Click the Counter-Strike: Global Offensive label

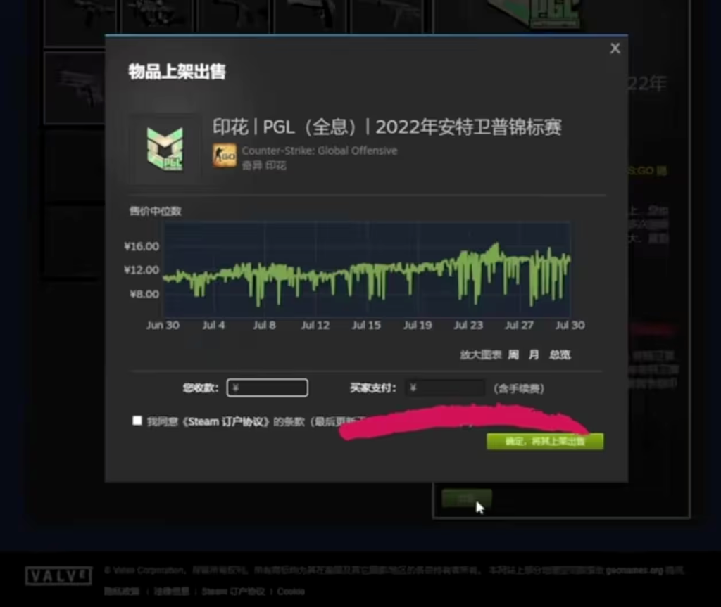pyautogui.click(x=320, y=151)
